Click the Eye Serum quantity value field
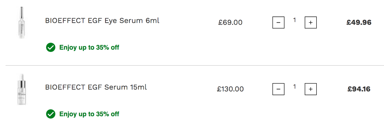 [x=294, y=20]
